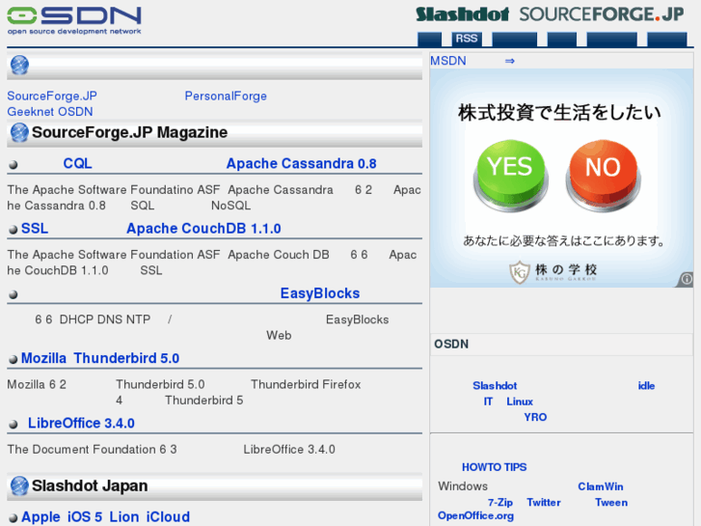Screen dimensions: 701x526
Task: Select the first blank navigation tab left of RSS
Action: tap(429, 39)
